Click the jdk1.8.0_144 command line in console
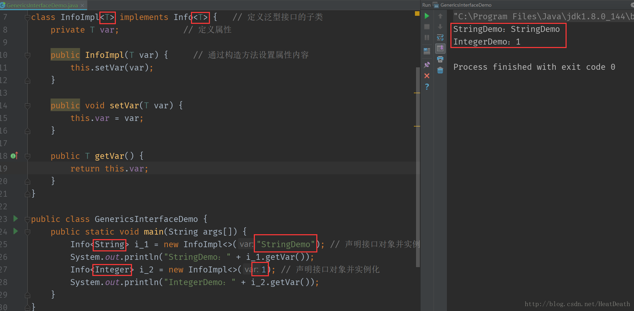This screenshot has height=311, width=634. 543,16
